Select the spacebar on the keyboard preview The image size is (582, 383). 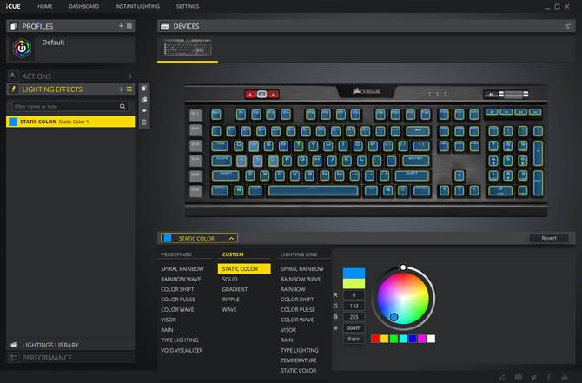pos(313,190)
